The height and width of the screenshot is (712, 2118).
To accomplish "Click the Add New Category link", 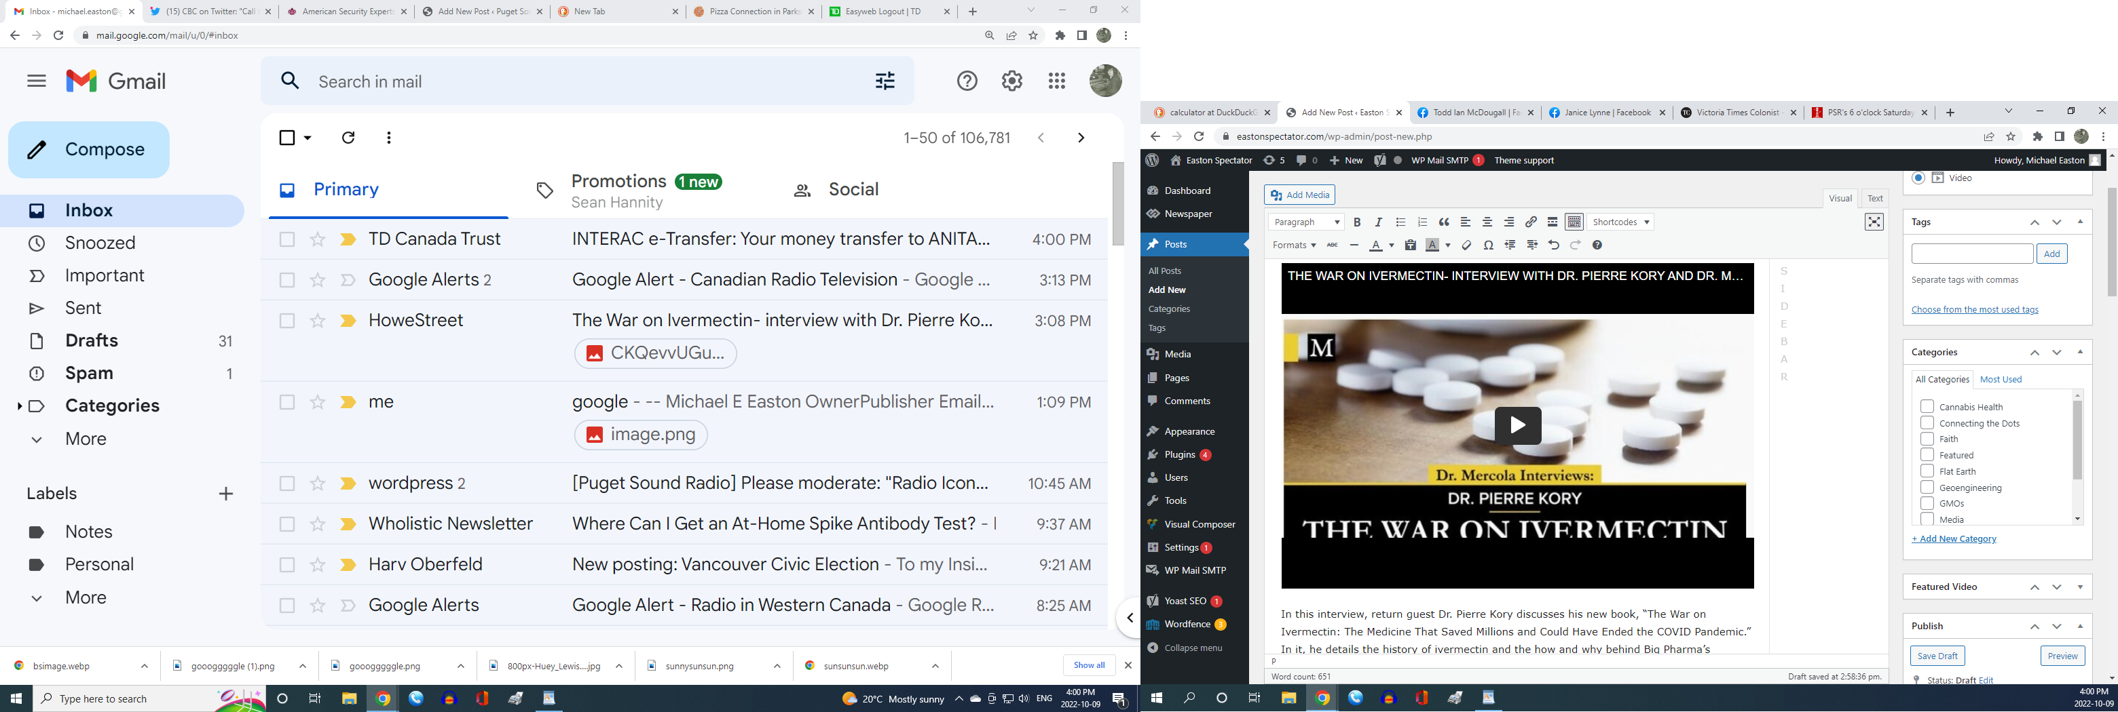I will pyautogui.click(x=1954, y=540).
